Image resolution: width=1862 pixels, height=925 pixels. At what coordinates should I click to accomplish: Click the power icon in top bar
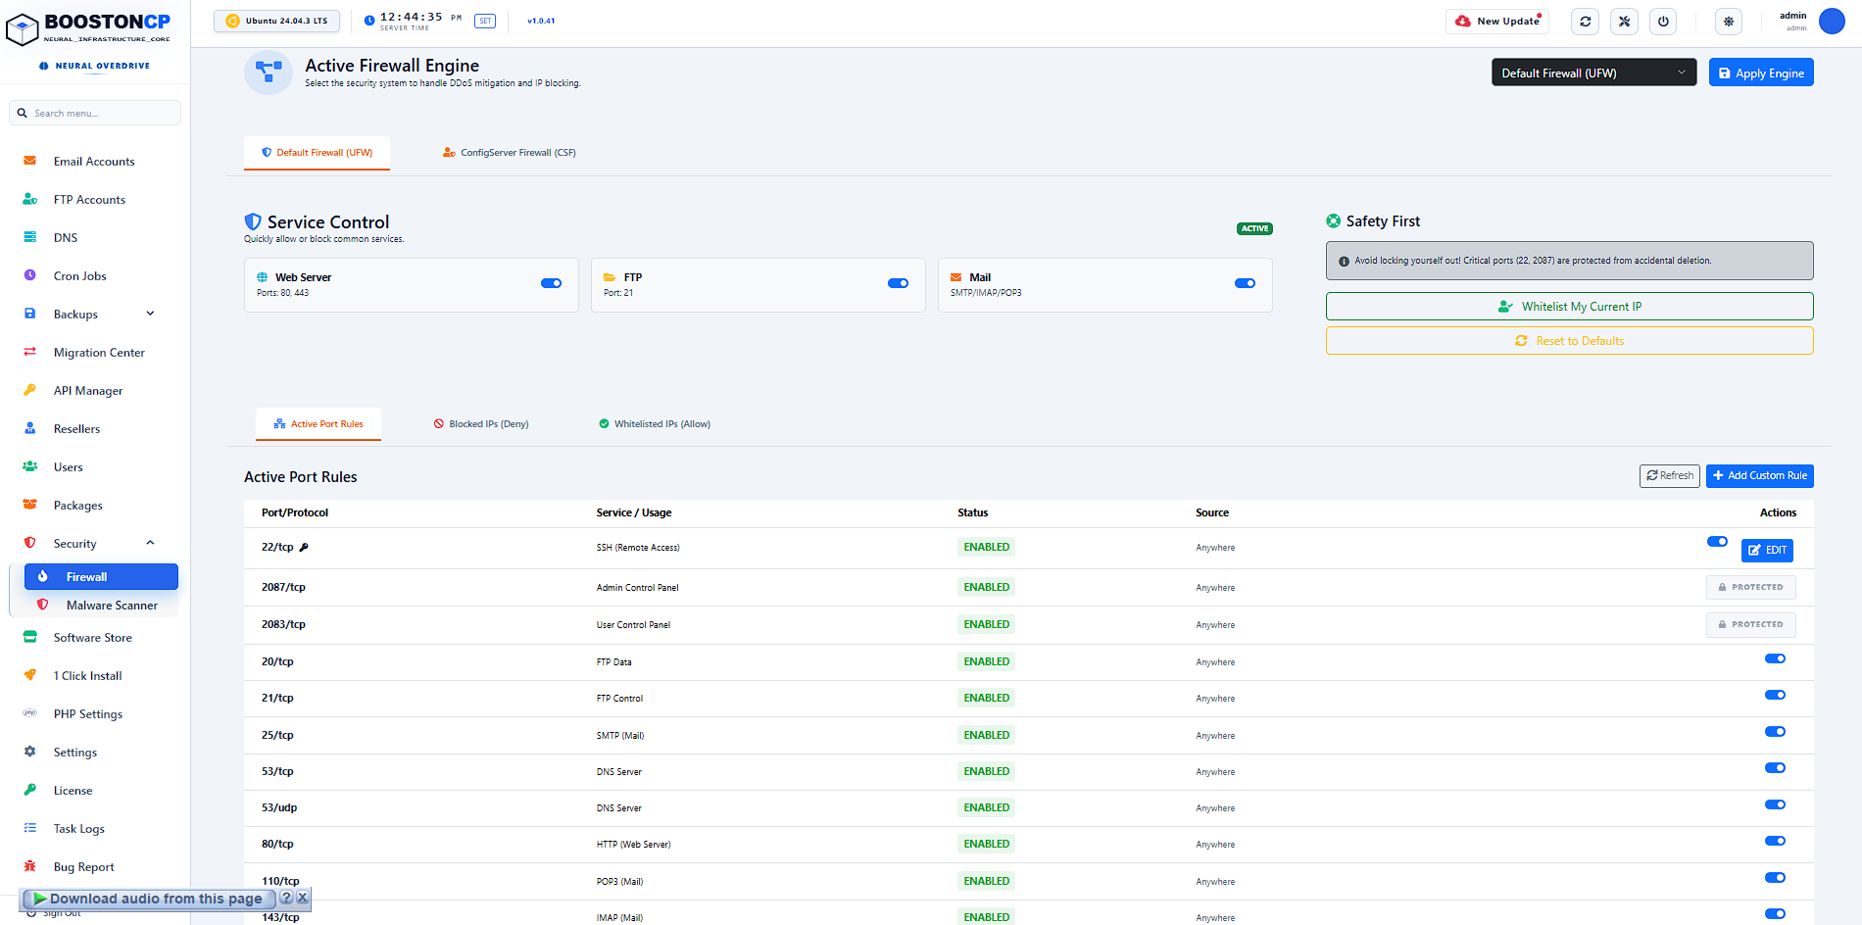[x=1663, y=21]
